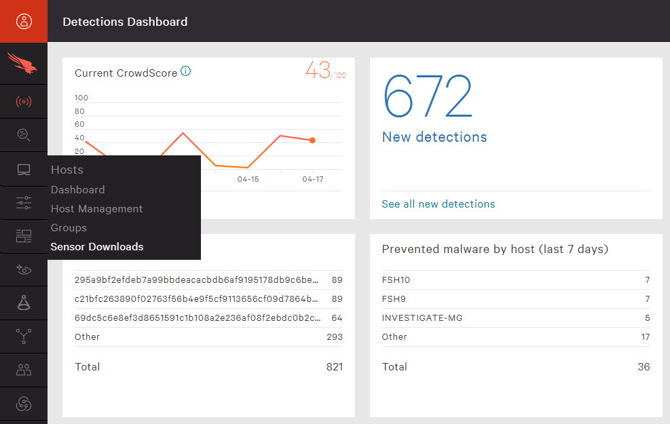Open the user profile icon at top left
670x424 pixels.
click(x=23, y=21)
